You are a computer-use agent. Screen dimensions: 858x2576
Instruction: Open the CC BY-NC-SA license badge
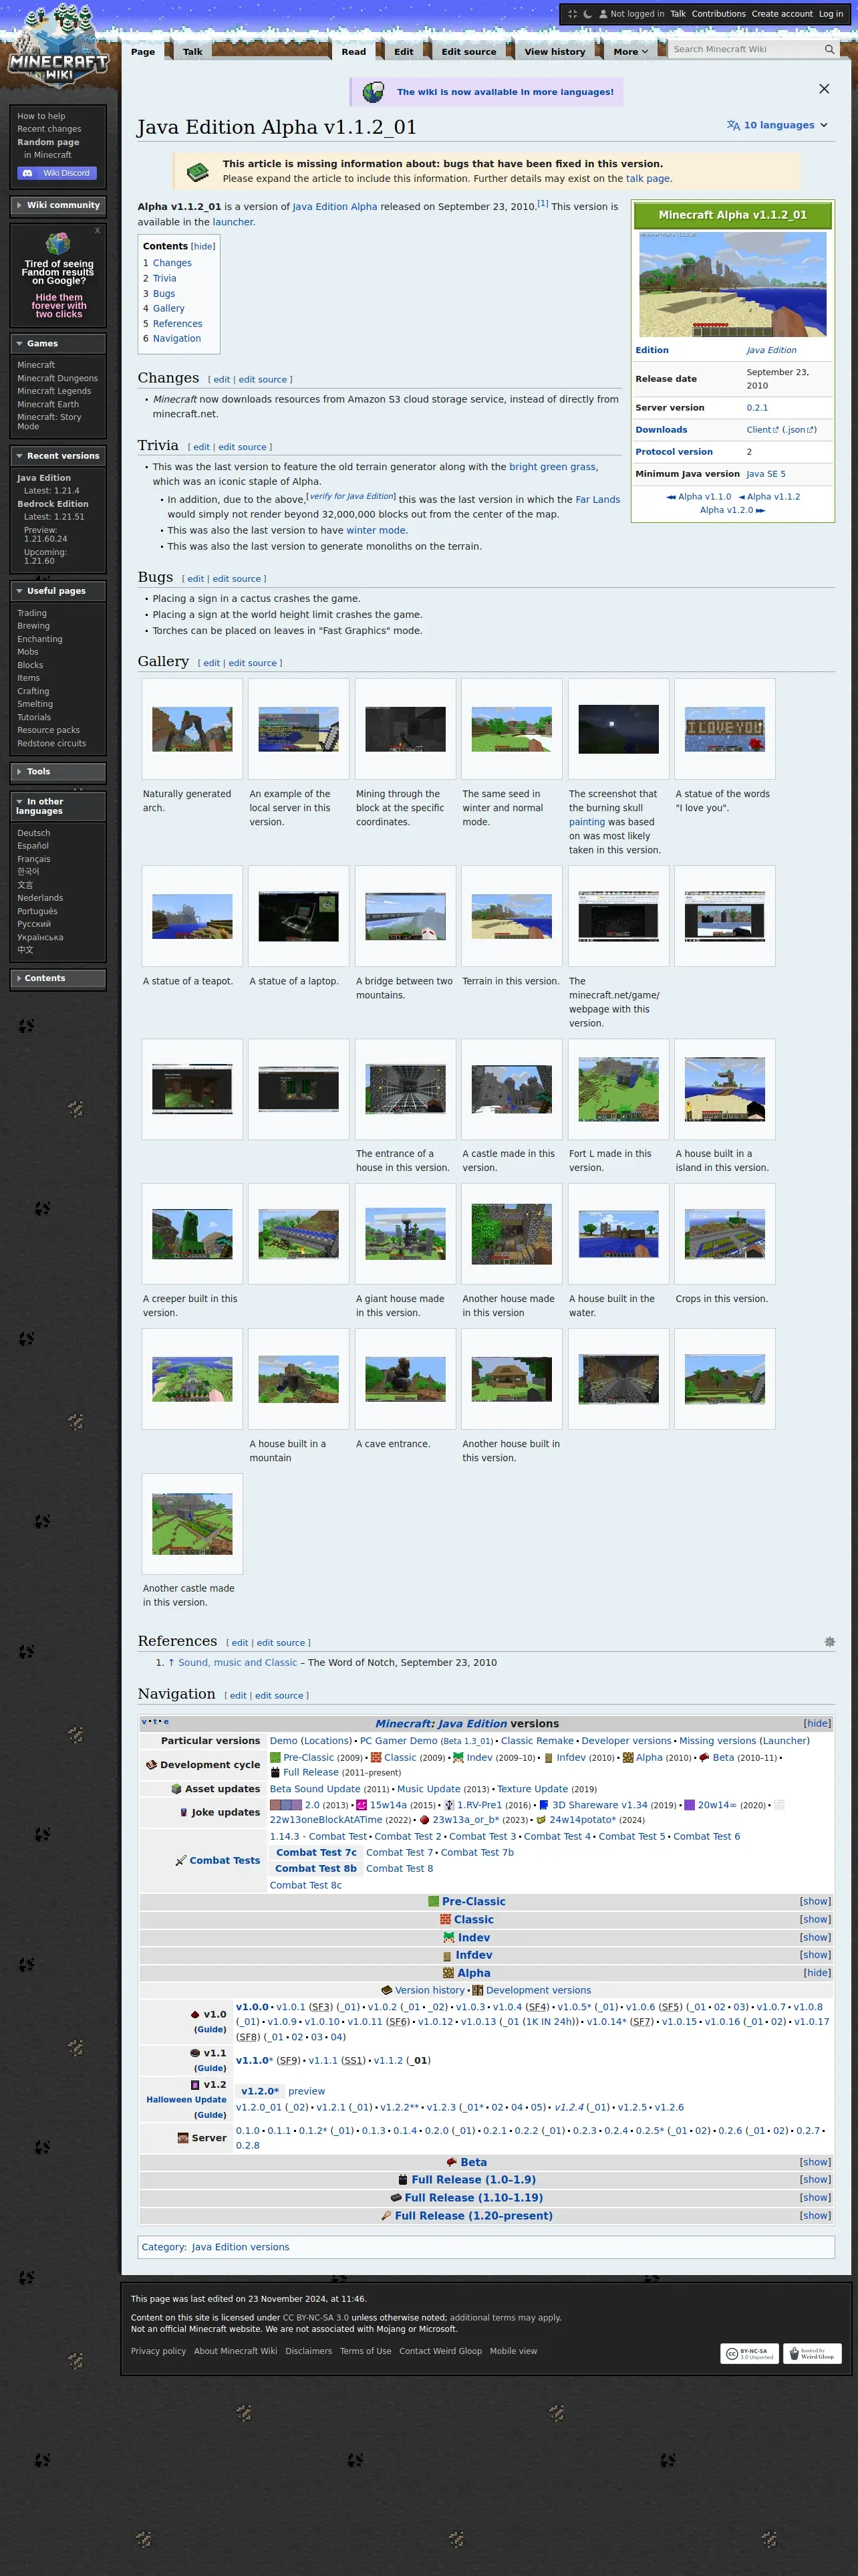click(749, 2353)
